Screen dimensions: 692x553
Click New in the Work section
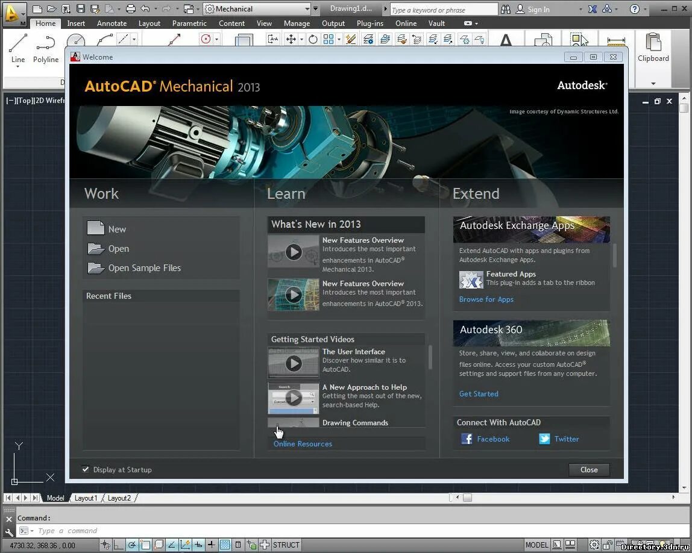click(117, 229)
